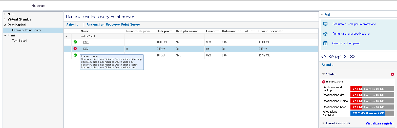Click Aggiungi un Recovery Point Server
The image size is (397, 128).
click(113, 25)
